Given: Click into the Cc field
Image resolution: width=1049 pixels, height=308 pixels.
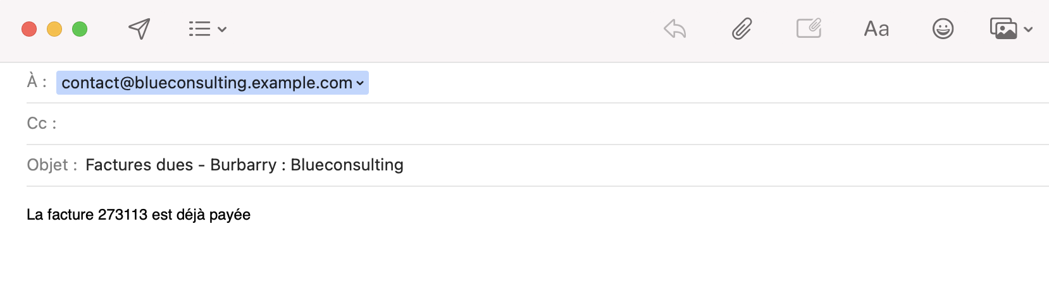Looking at the screenshot, I should click(550, 124).
